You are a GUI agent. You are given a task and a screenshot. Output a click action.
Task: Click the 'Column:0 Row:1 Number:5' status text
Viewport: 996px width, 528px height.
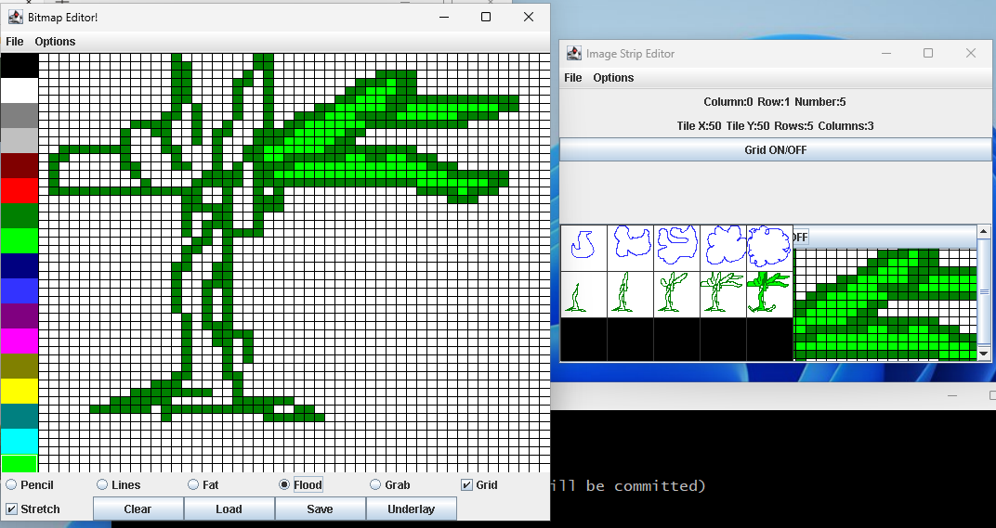[x=774, y=101]
